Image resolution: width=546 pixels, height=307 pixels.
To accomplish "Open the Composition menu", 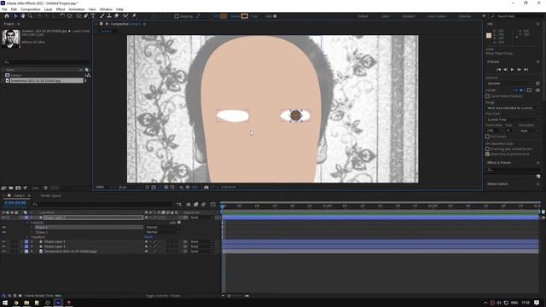I will [x=31, y=9].
